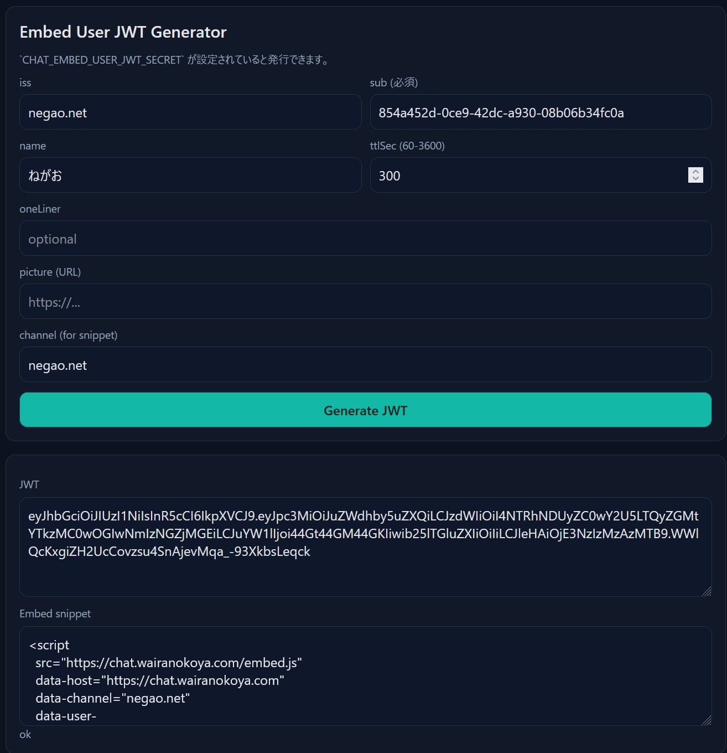Click the Embed snippet label

coord(55,613)
